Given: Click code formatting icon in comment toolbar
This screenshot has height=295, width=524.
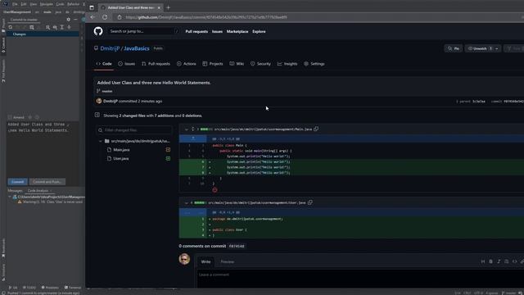Looking at the screenshot, I should click(515, 261).
